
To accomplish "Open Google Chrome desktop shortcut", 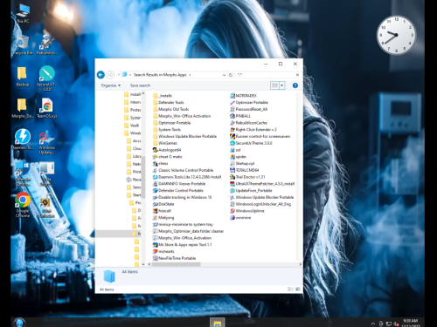I will [23, 205].
